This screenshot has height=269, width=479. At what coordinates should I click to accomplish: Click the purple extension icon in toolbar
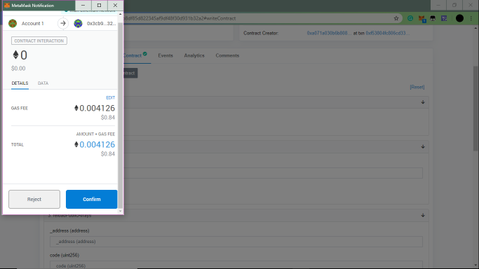pos(444,18)
